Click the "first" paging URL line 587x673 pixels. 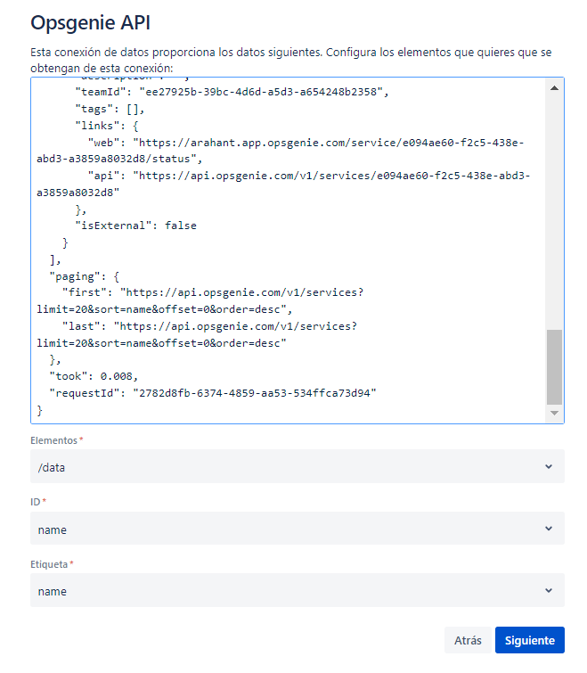click(x=200, y=301)
